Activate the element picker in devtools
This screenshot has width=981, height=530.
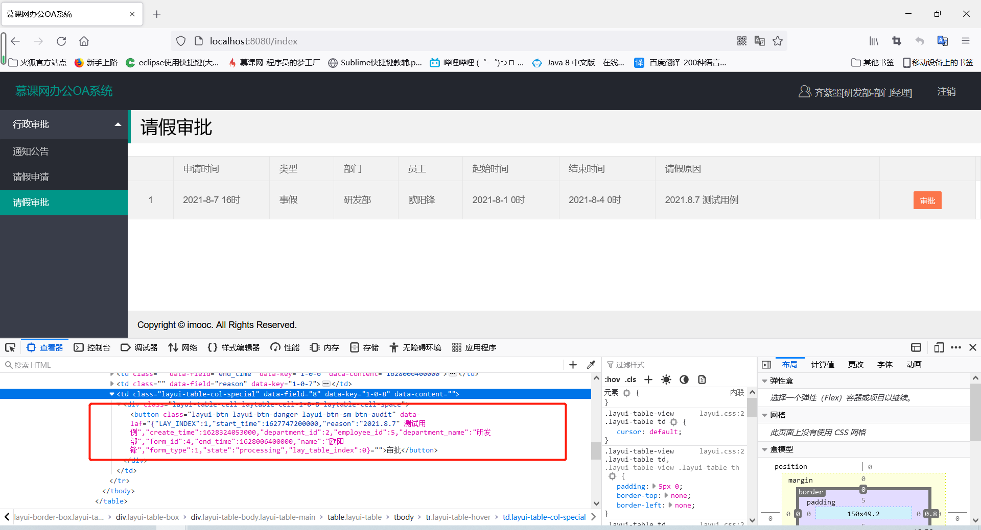[x=10, y=347]
